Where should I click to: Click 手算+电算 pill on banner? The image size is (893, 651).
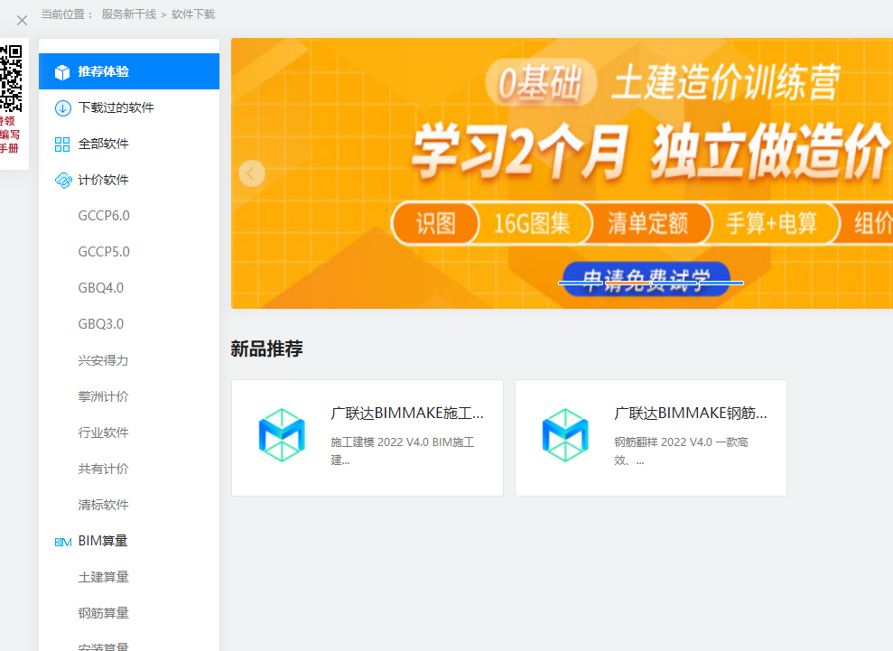[x=772, y=223]
